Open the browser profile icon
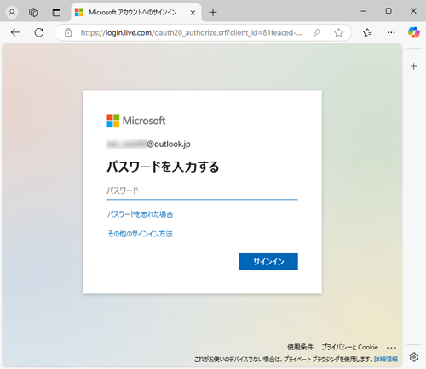 point(12,13)
